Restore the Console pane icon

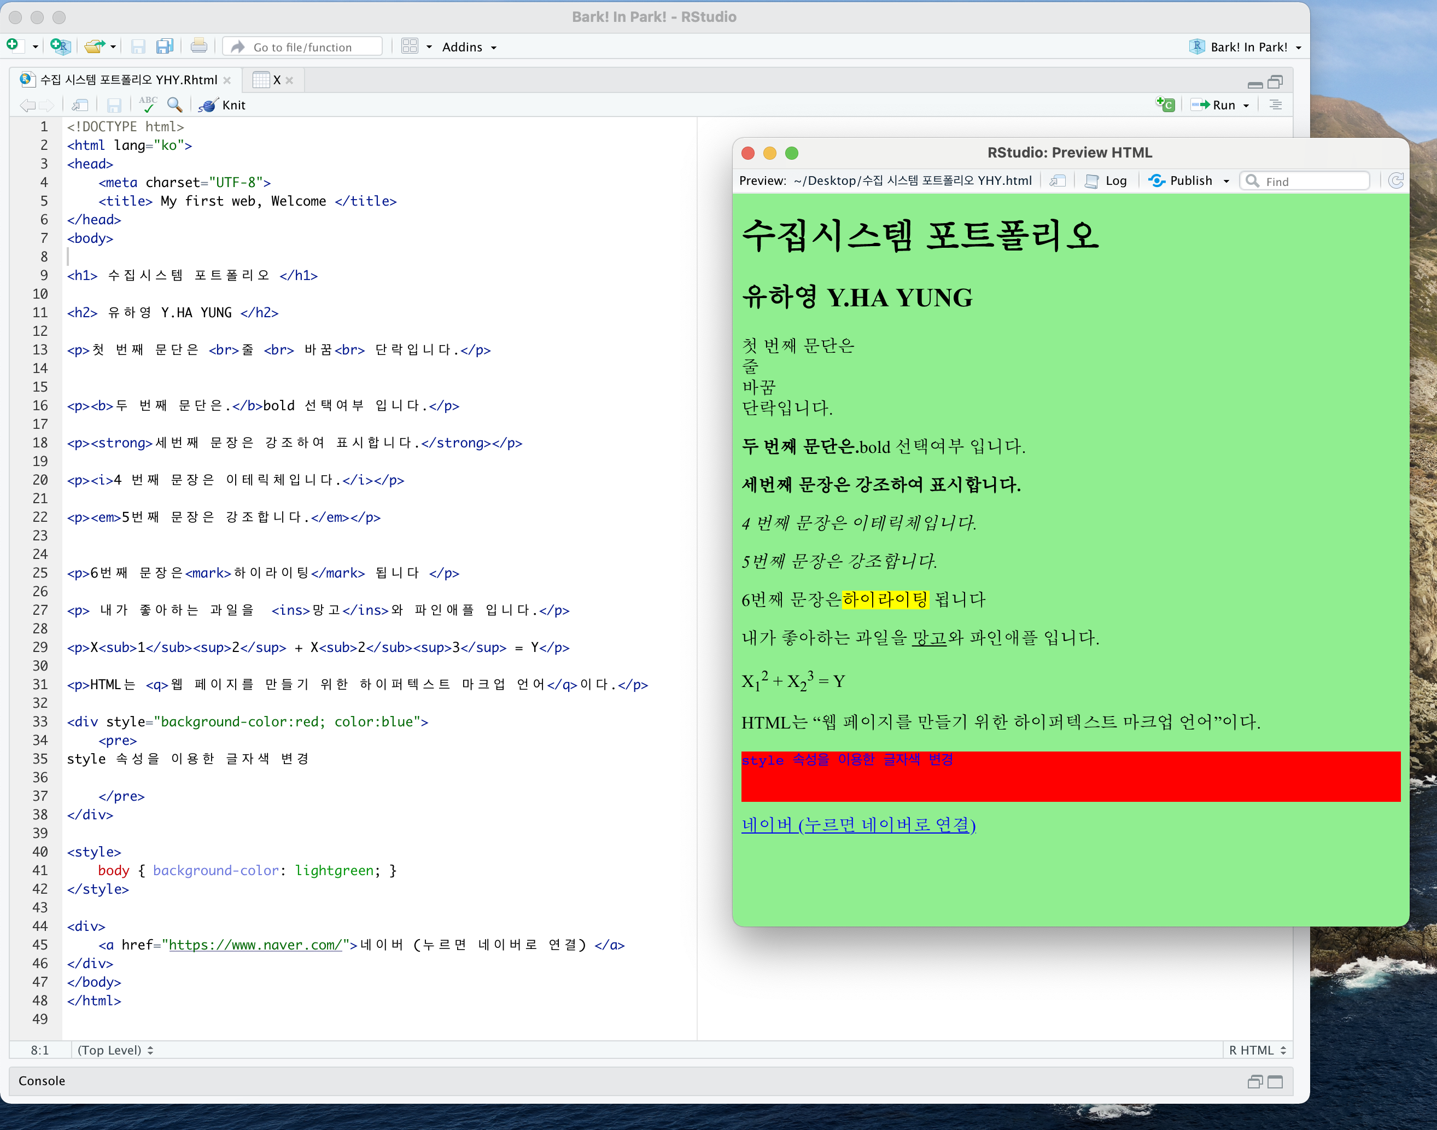coord(1254,1082)
